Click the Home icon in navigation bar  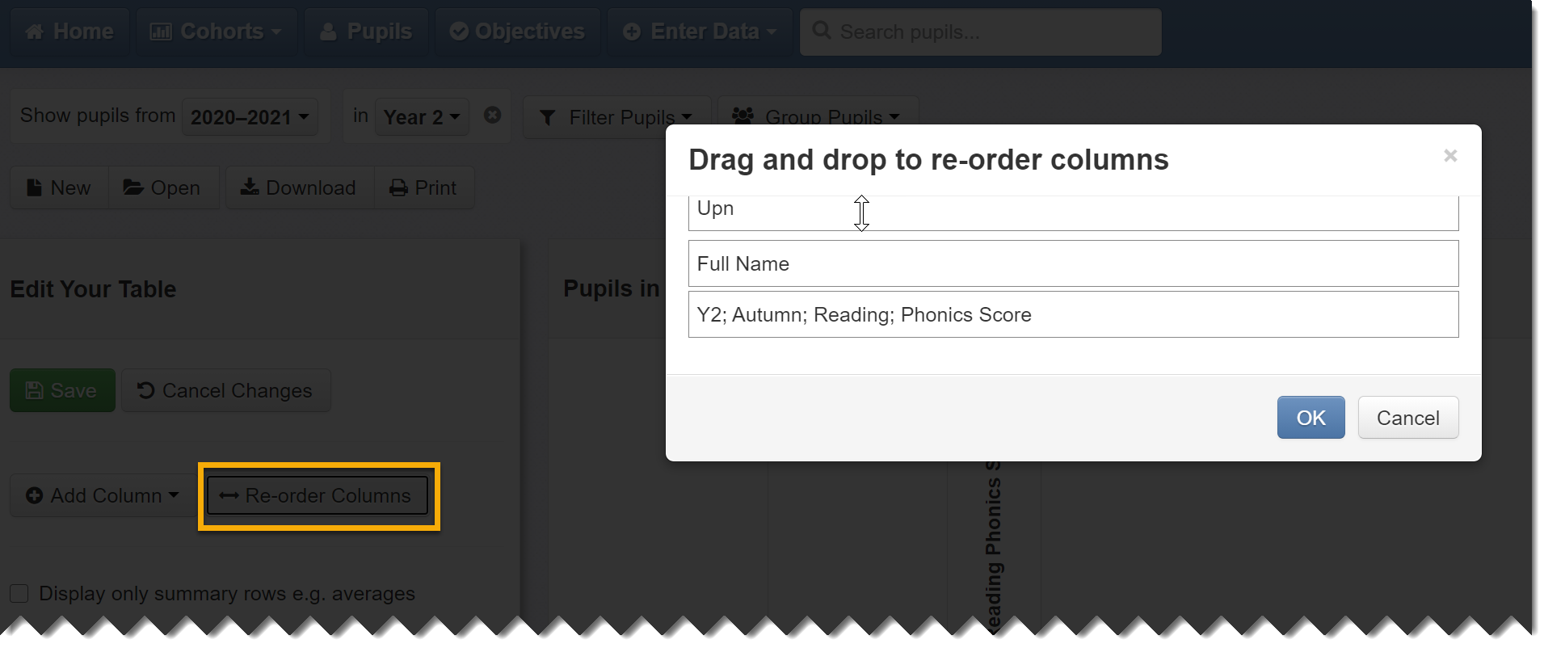tap(35, 32)
